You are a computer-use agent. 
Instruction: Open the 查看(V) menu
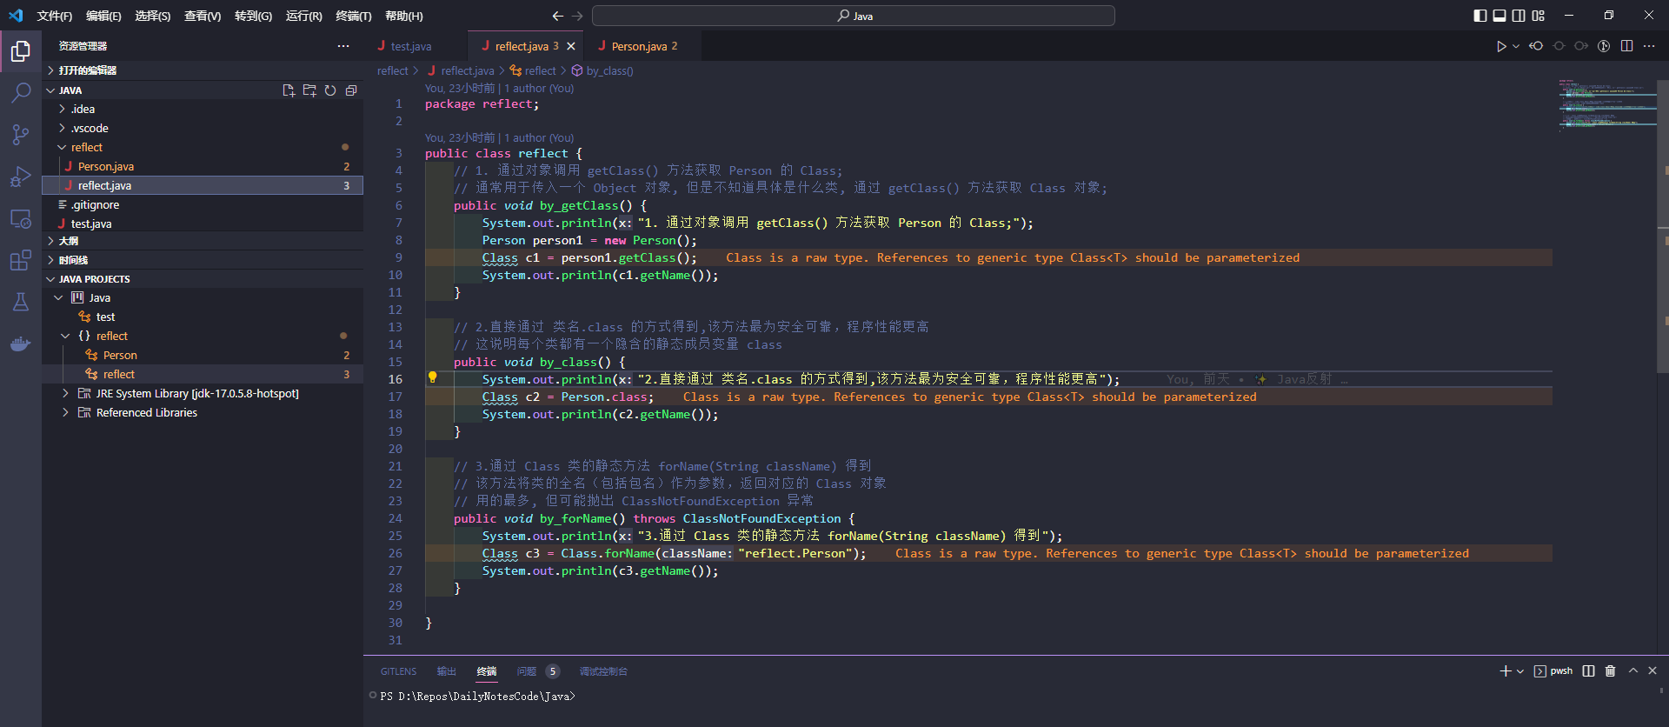pos(203,16)
